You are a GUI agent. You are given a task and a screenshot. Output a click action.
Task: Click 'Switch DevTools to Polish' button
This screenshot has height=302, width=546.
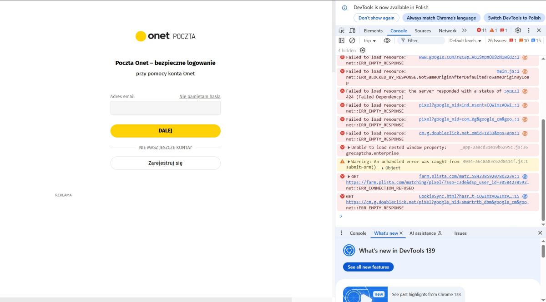click(x=514, y=18)
